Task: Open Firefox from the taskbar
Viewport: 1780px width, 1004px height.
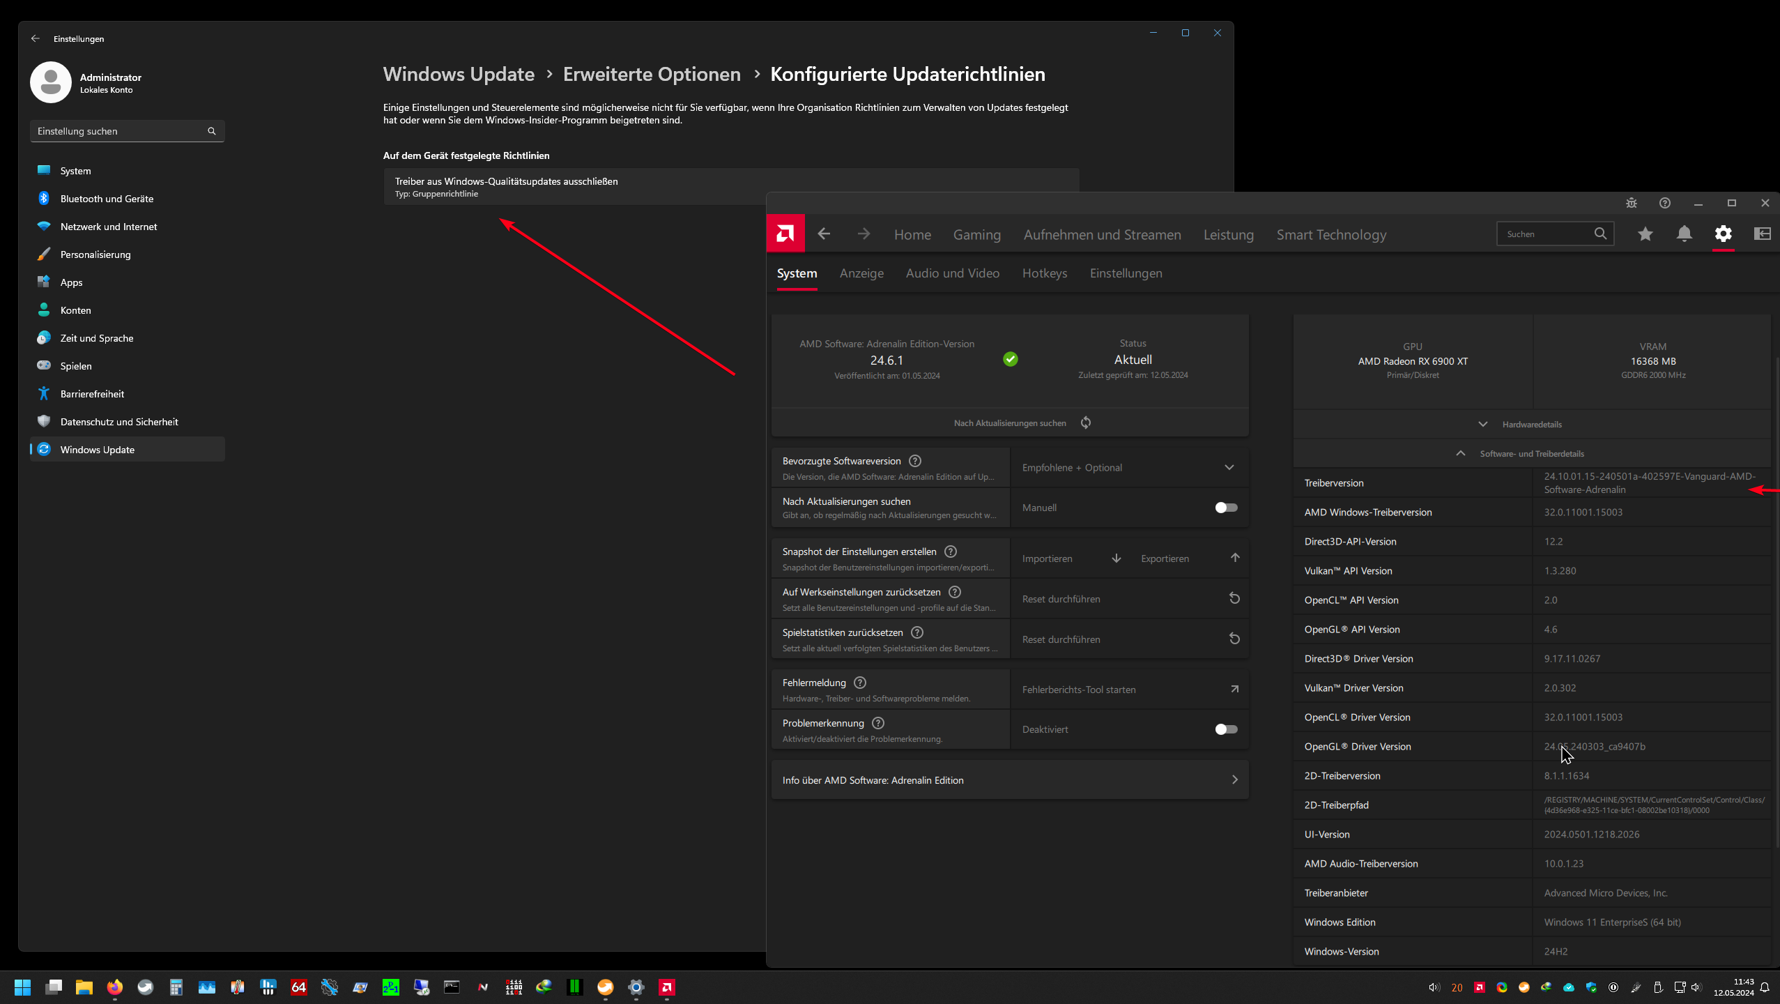Action: pos(115,987)
